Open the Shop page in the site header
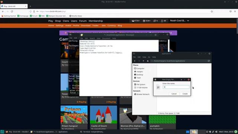Screen dimensions: 238x134 [58, 21]
